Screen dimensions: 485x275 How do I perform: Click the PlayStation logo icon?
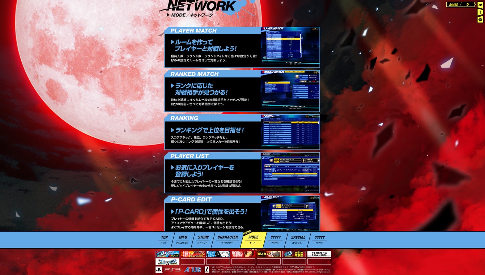click(159, 270)
